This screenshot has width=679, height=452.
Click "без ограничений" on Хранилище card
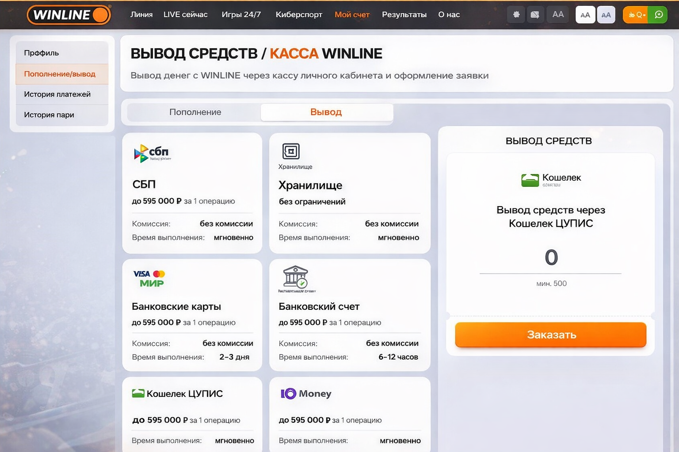click(x=312, y=202)
